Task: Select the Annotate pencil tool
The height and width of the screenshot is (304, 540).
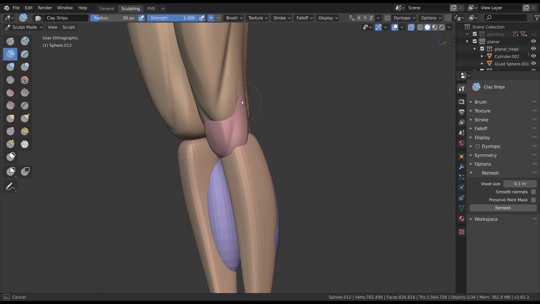Action: tap(11, 187)
